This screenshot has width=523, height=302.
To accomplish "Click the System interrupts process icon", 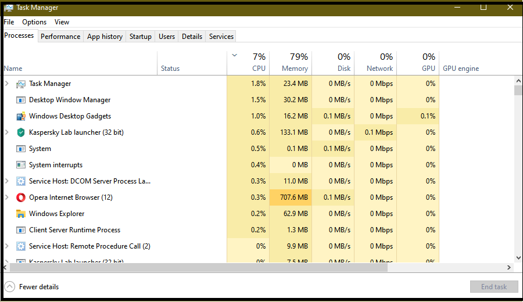I will pos(21,165).
